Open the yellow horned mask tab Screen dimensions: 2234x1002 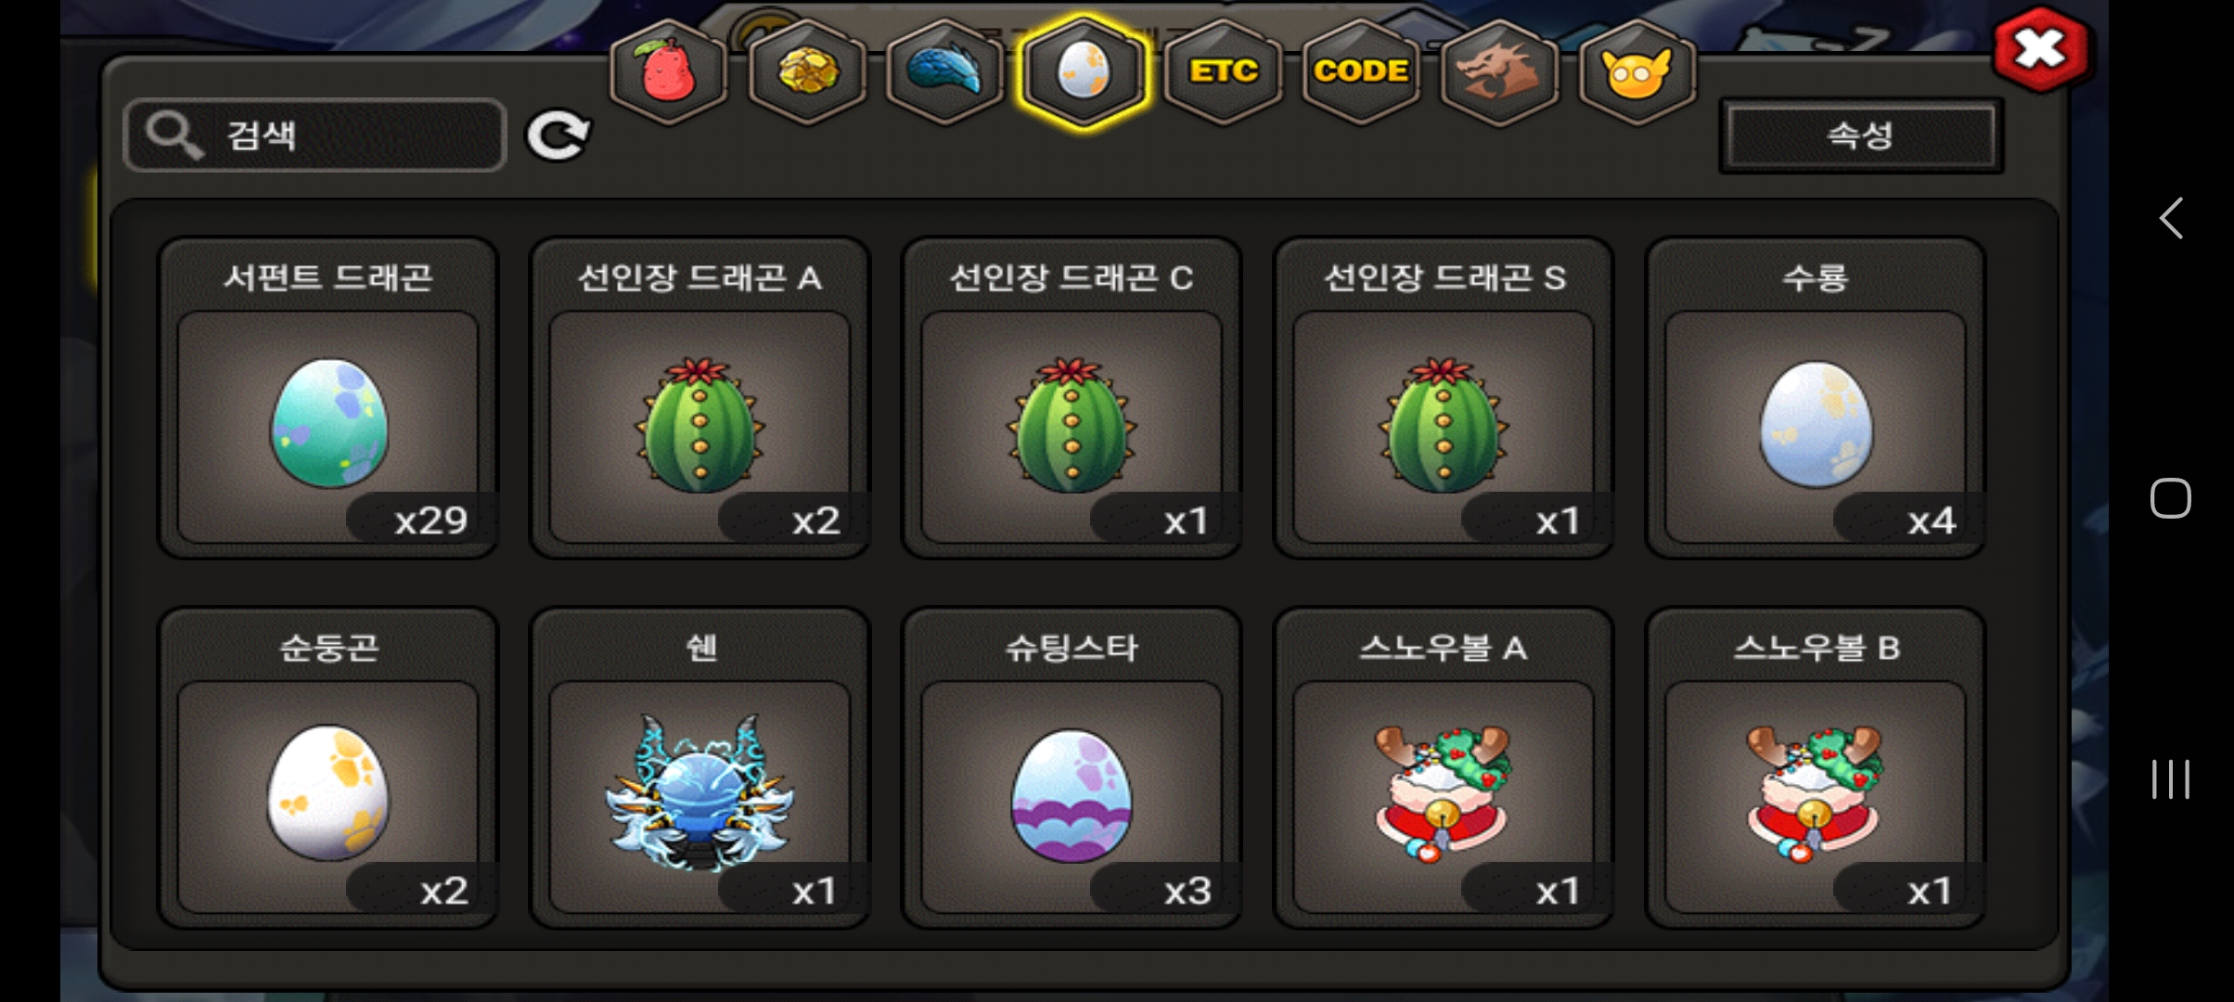point(1637,71)
